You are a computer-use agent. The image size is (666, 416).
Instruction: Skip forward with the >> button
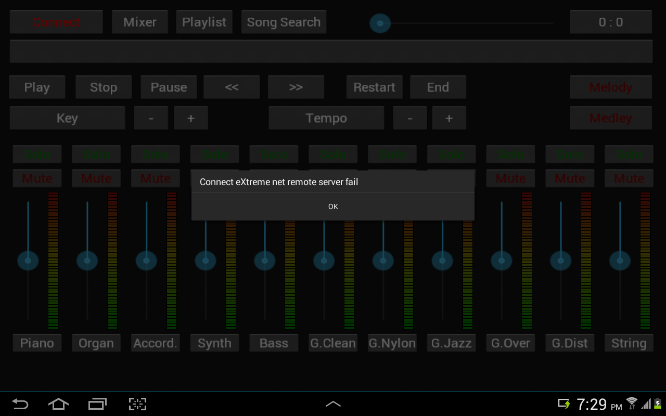point(296,87)
